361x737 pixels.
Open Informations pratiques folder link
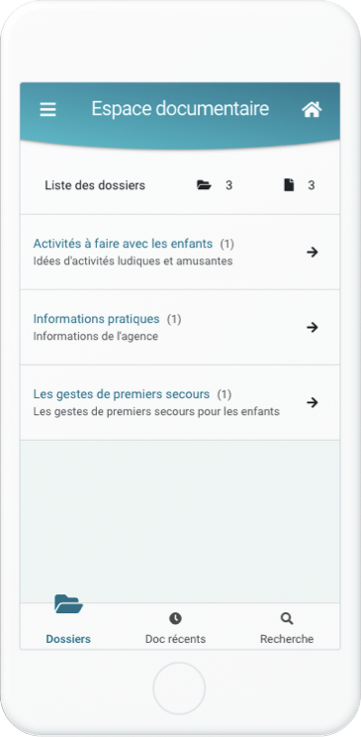pyautogui.click(x=96, y=319)
